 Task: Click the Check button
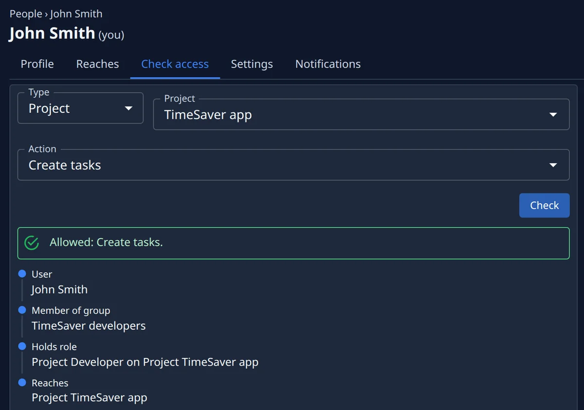click(x=544, y=205)
